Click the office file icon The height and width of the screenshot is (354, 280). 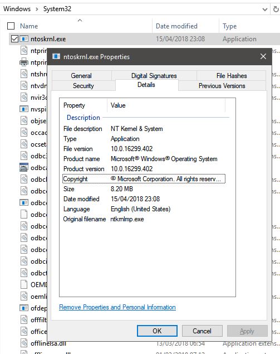(x=24, y=331)
